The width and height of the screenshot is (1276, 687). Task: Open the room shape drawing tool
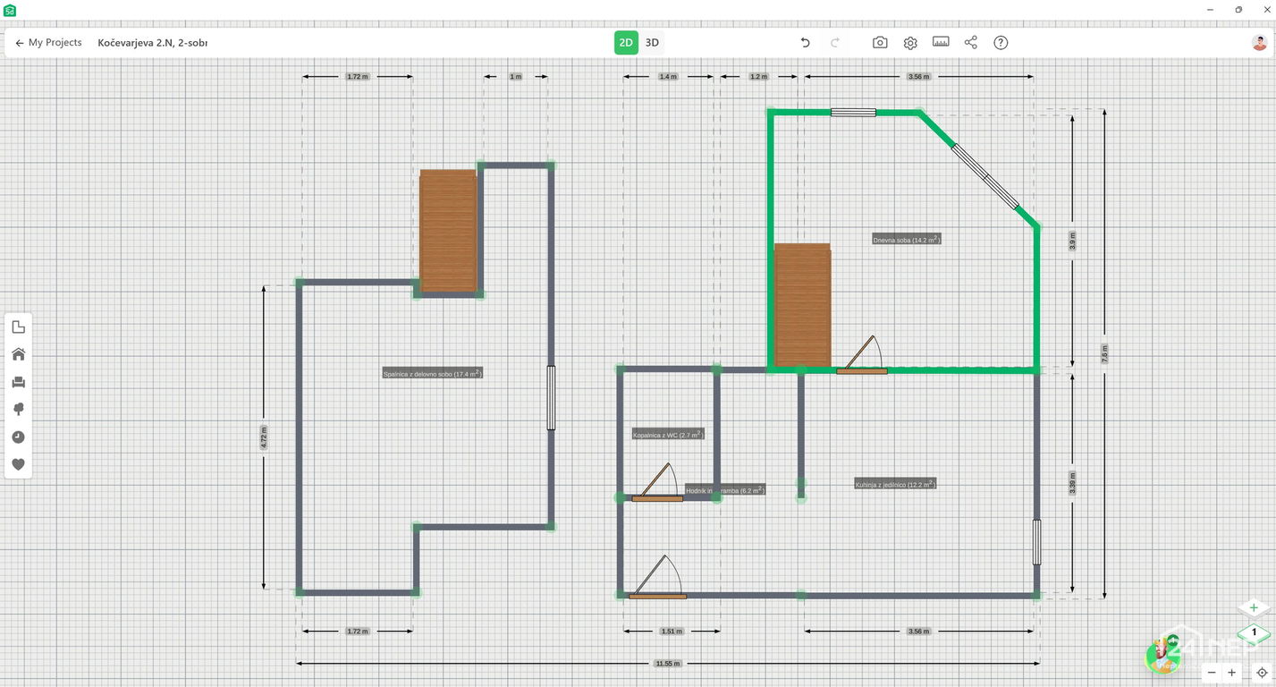[18, 327]
